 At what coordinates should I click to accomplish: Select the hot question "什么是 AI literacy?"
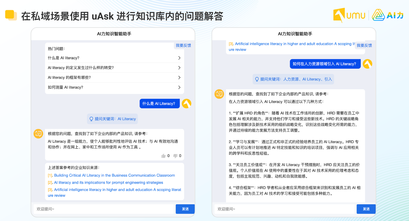114,58
